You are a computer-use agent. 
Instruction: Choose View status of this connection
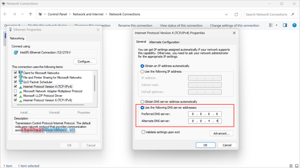coord(181,25)
